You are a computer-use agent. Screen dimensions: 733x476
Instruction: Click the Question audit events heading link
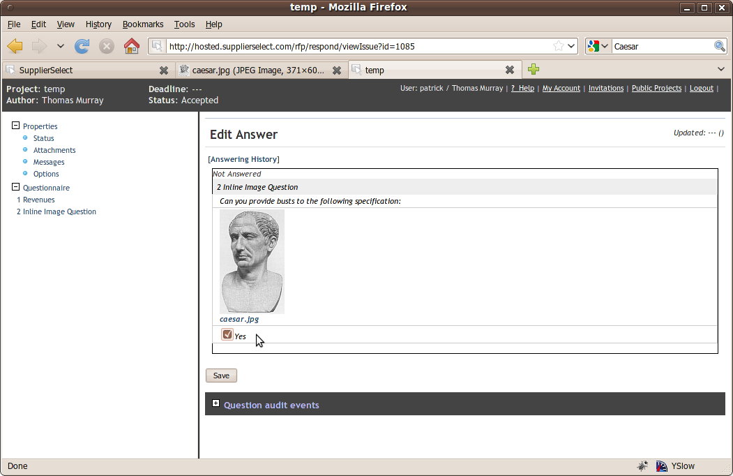point(271,406)
